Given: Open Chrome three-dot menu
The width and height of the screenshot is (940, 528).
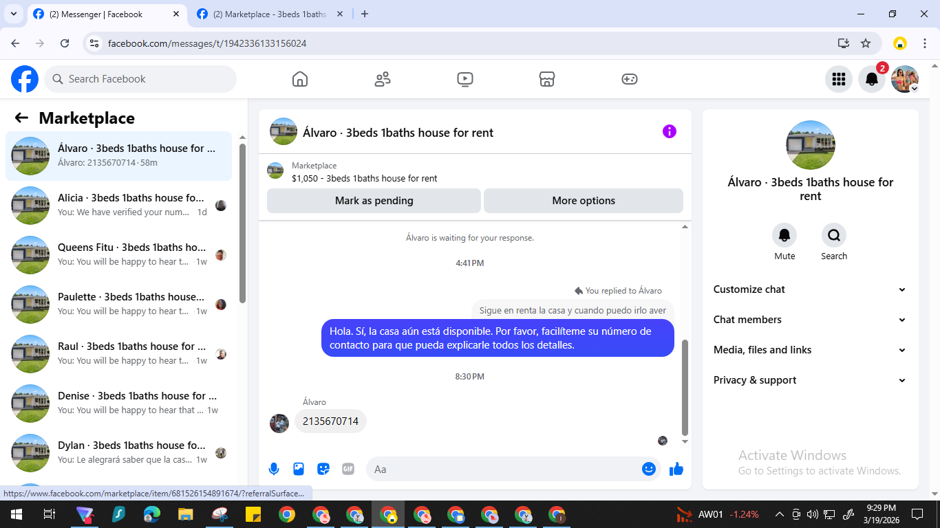Looking at the screenshot, I should point(925,43).
